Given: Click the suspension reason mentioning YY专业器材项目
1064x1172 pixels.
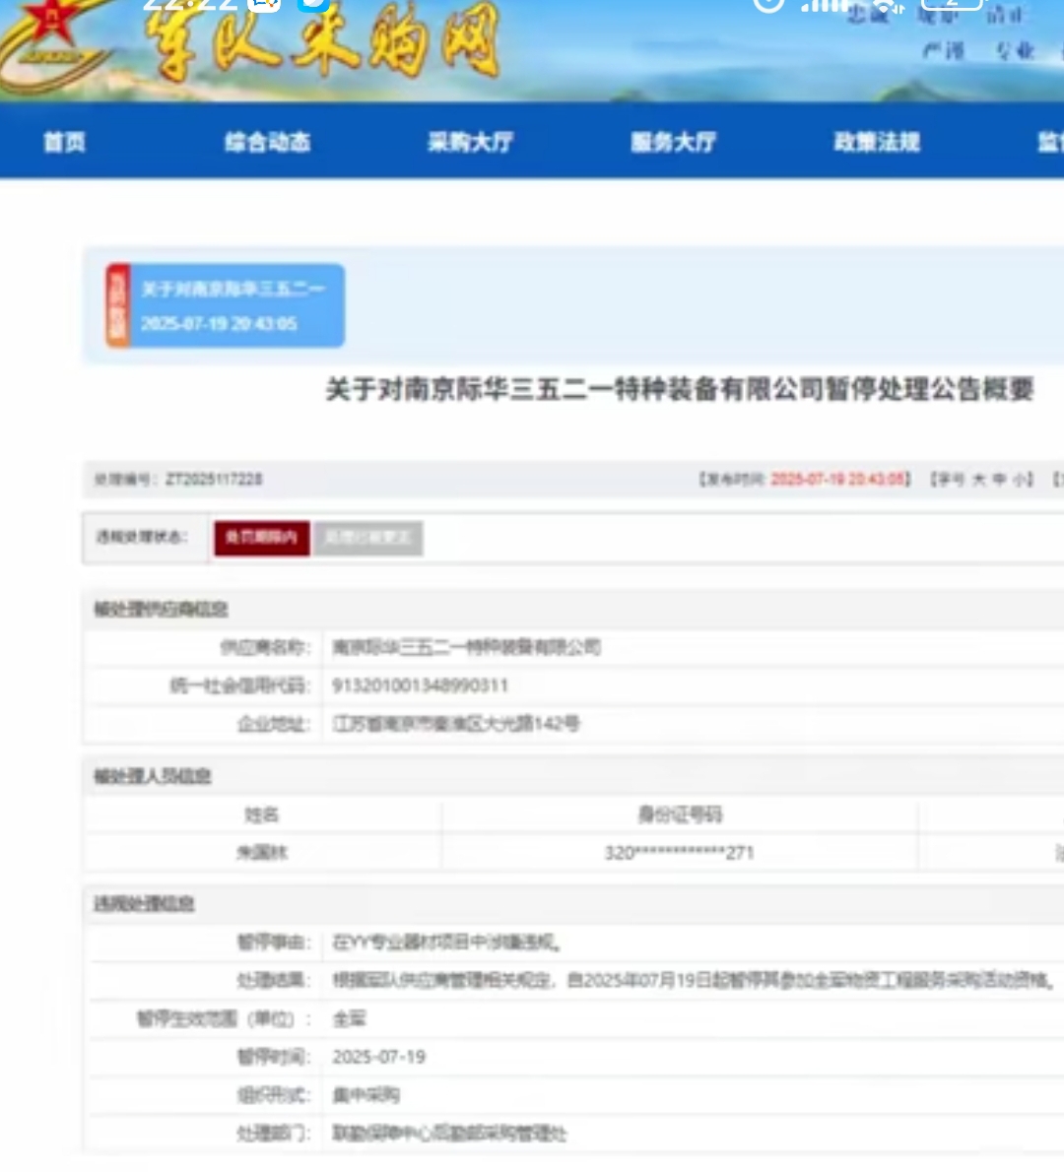Looking at the screenshot, I should [446, 943].
